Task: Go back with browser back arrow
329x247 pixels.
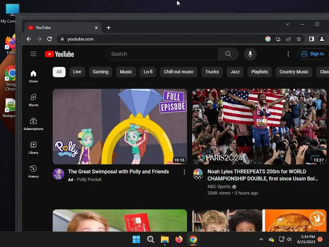Action: [x=29, y=39]
